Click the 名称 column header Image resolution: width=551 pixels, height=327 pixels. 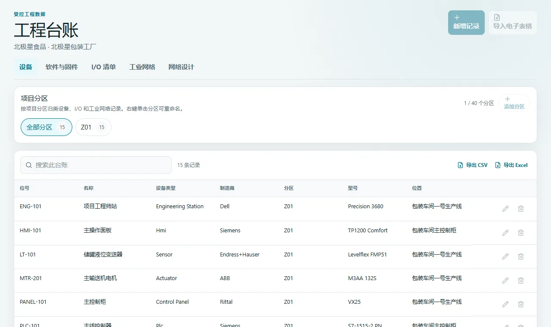point(88,188)
